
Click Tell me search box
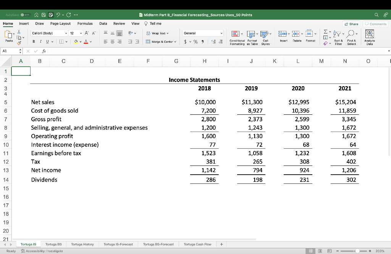(x=153, y=24)
